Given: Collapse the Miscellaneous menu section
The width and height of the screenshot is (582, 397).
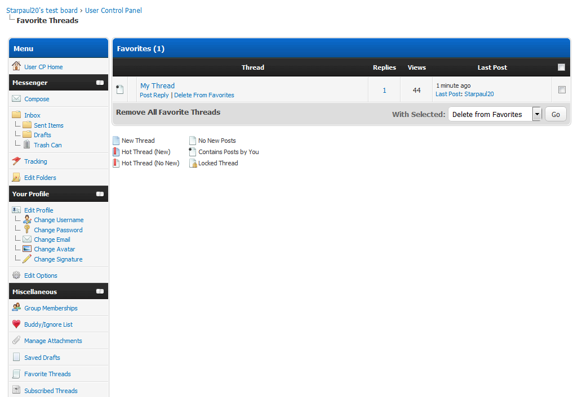Looking at the screenshot, I should [x=100, y=292].
